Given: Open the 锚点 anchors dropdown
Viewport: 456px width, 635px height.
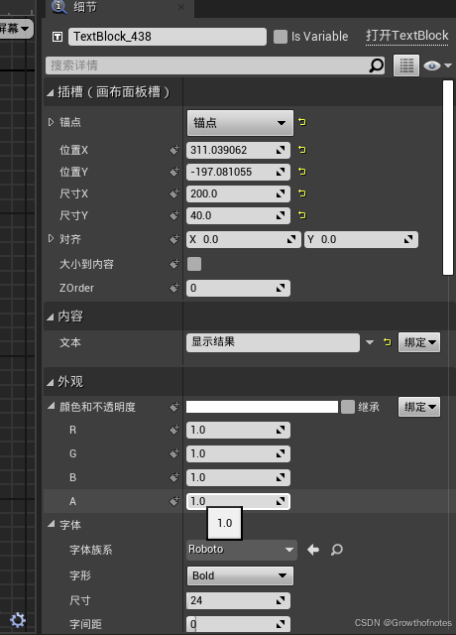Looking at the screenshot, I should [x=240, y=123].
